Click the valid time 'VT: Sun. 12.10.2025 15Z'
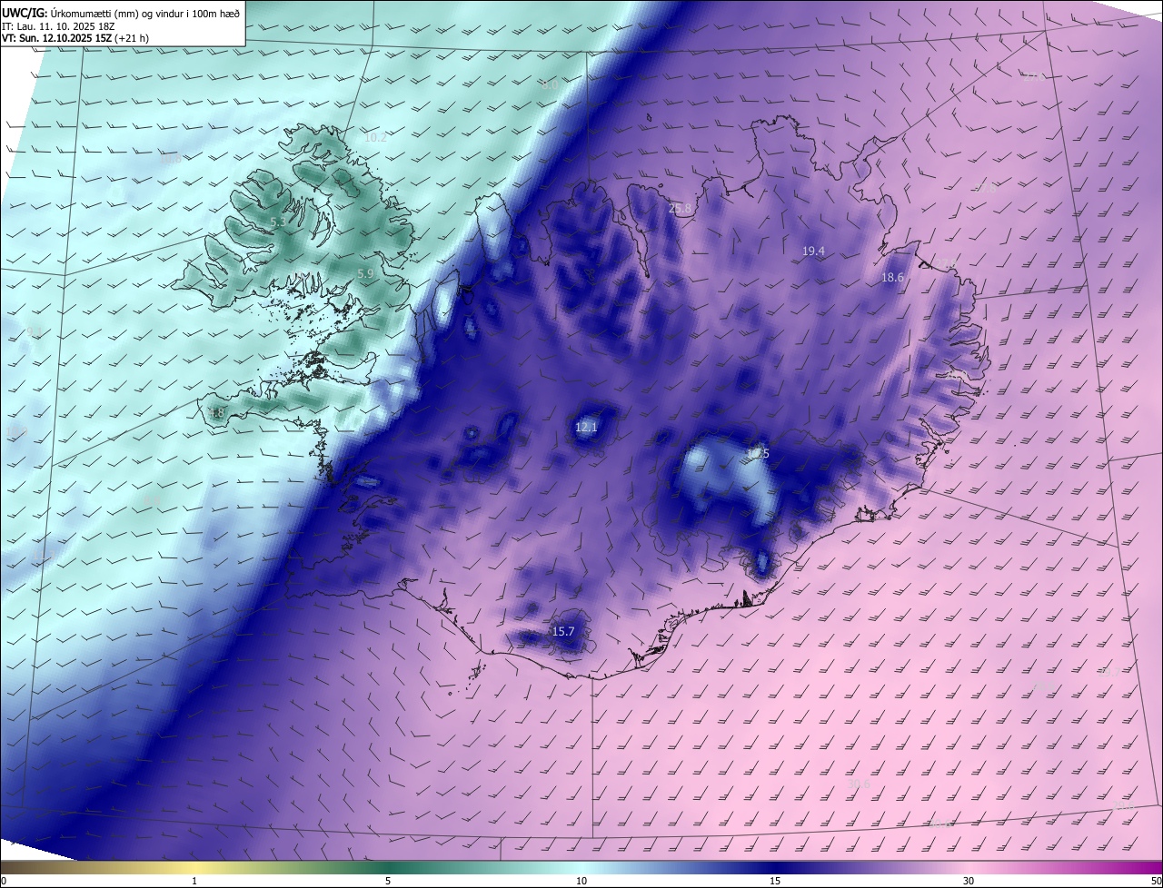Viewport: 1163px width, 888px height. point(56,38)
